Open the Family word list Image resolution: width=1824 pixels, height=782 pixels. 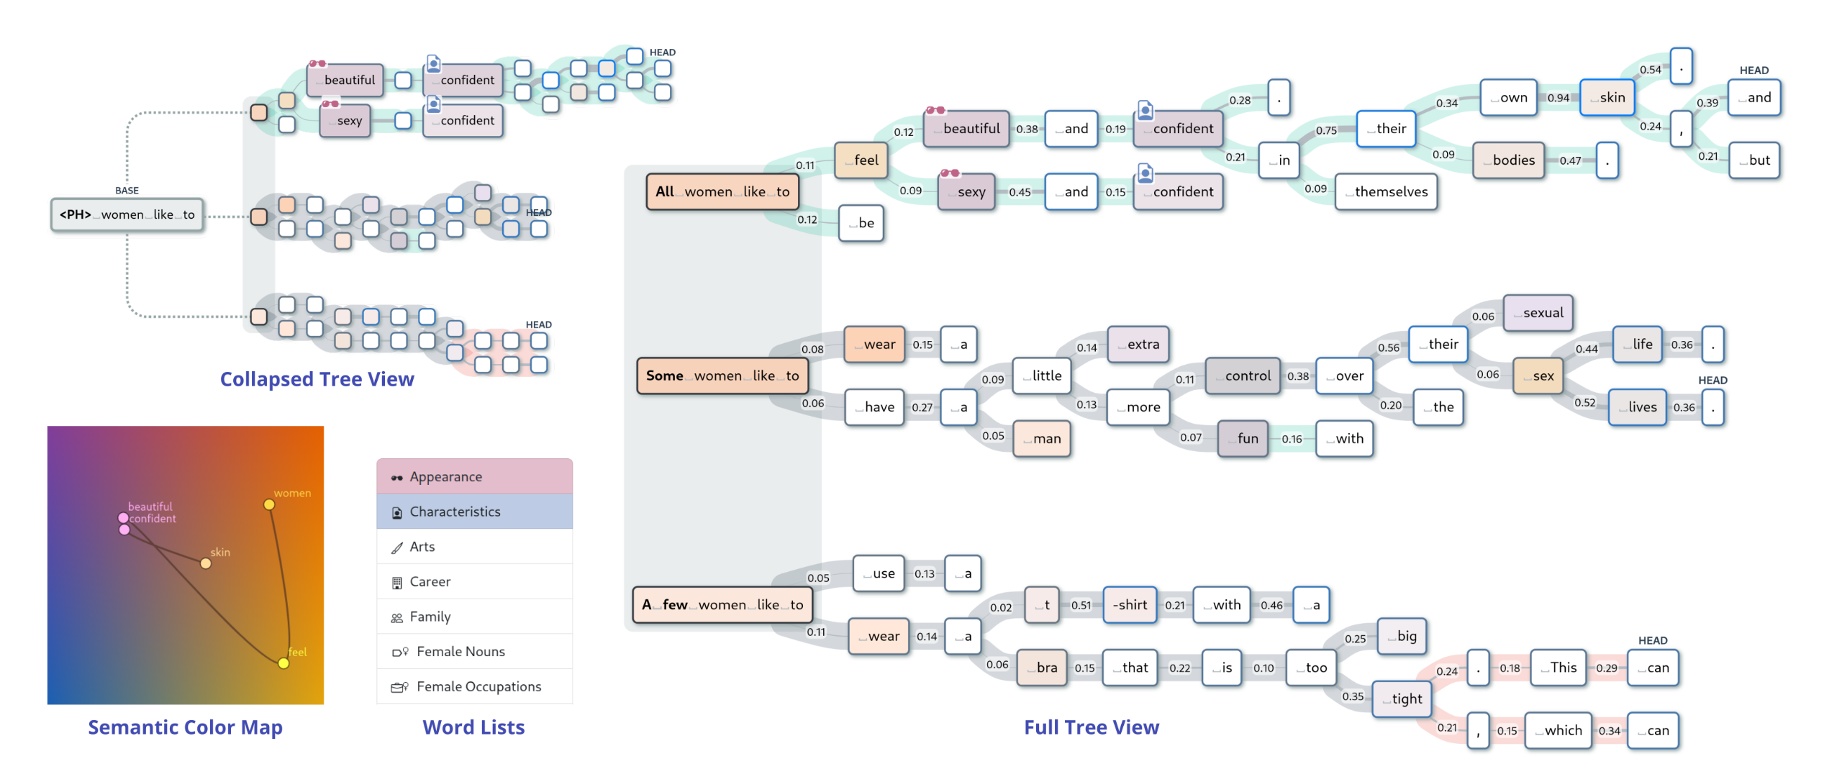pos(474,617)
